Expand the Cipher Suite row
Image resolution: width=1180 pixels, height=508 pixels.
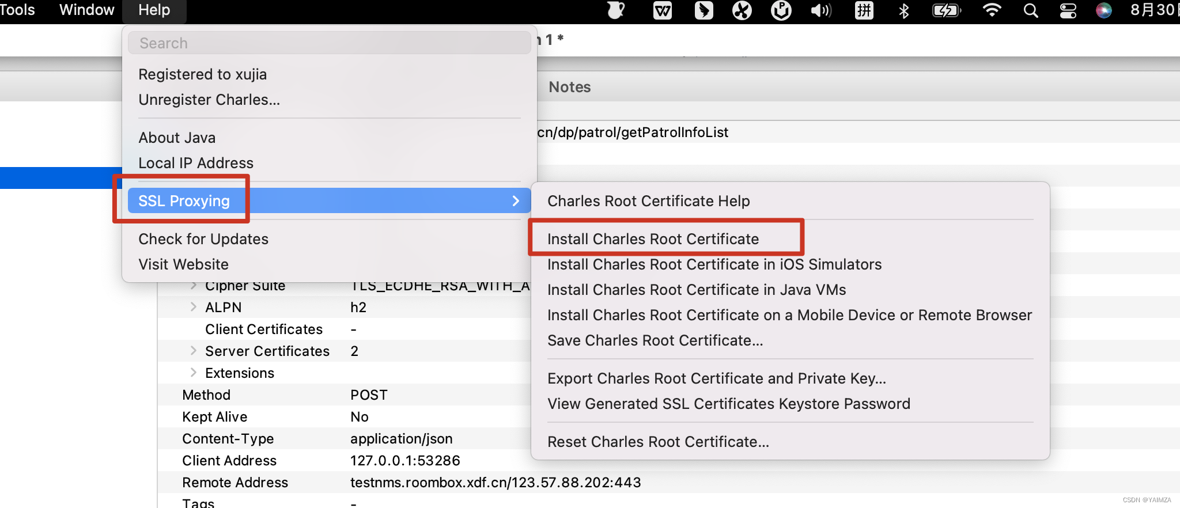click(194, 285)
